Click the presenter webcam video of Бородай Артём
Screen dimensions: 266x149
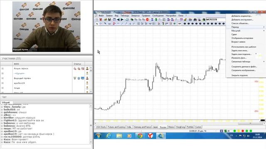(x=46, y=26)
